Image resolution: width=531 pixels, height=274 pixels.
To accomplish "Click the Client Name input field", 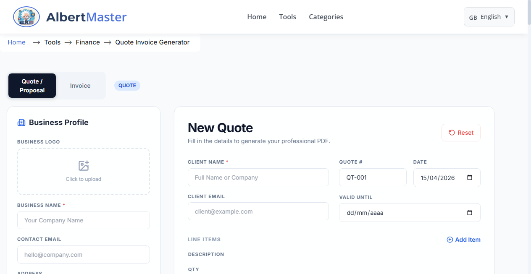I will point(258,177).
